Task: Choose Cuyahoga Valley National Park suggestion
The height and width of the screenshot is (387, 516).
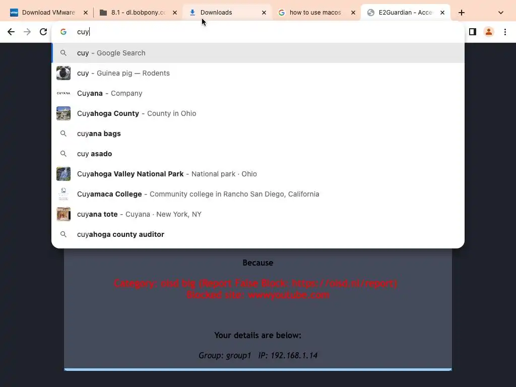Action: pos(258,174)
